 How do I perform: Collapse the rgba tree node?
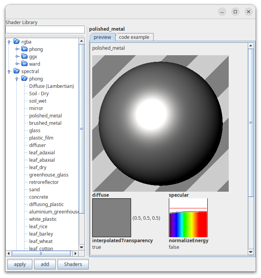9,42
